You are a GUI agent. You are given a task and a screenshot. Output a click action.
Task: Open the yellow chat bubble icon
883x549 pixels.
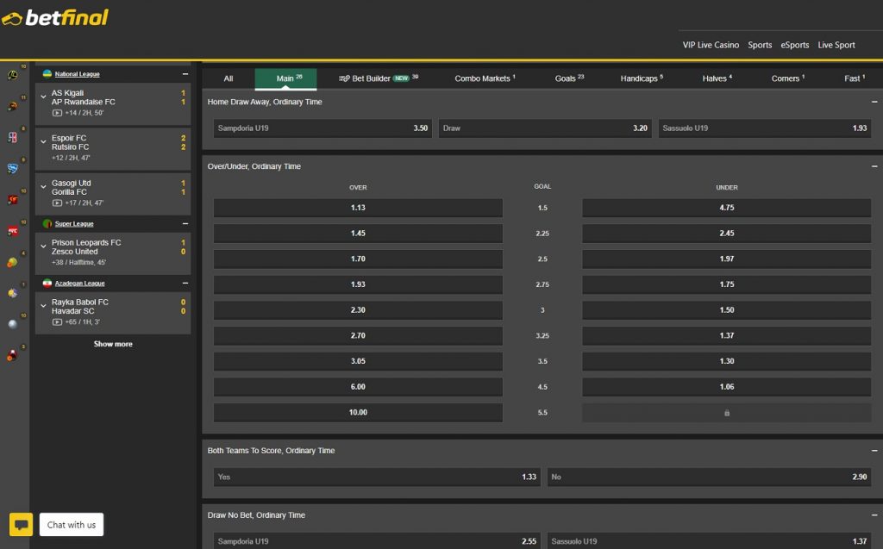point(21,524)
